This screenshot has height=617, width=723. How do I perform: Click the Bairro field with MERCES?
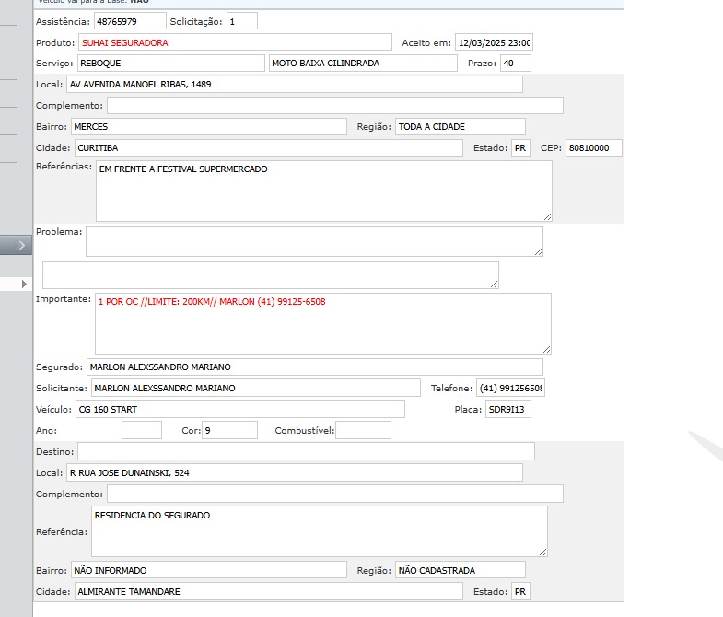click(208, 127)
